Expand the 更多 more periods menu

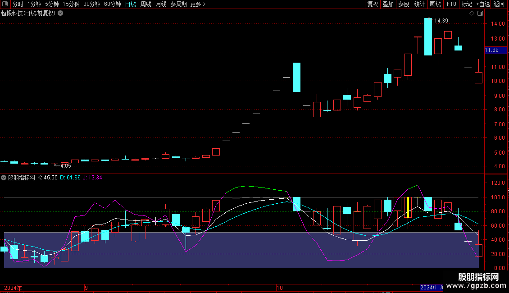(x=198, y=4)
